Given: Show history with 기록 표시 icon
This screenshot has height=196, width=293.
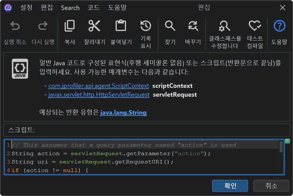Looking at the screenshot, I should [x=146, y=26].
